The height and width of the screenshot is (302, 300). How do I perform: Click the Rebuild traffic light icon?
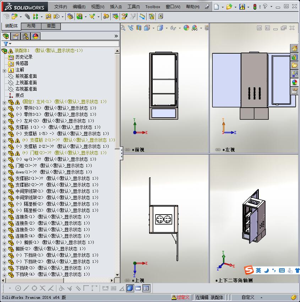(x=255, y=7)
